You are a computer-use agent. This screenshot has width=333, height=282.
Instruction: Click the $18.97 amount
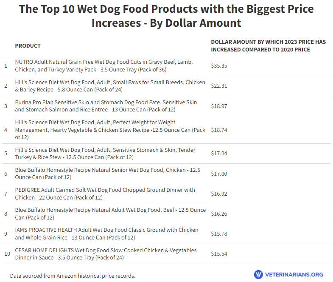coord(219,106)
